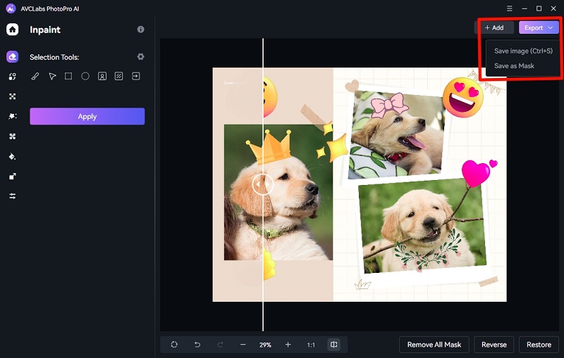This screenshot has width=564, height=358.
Task: Expand the Export dropdown
Action: pos(539,27)
